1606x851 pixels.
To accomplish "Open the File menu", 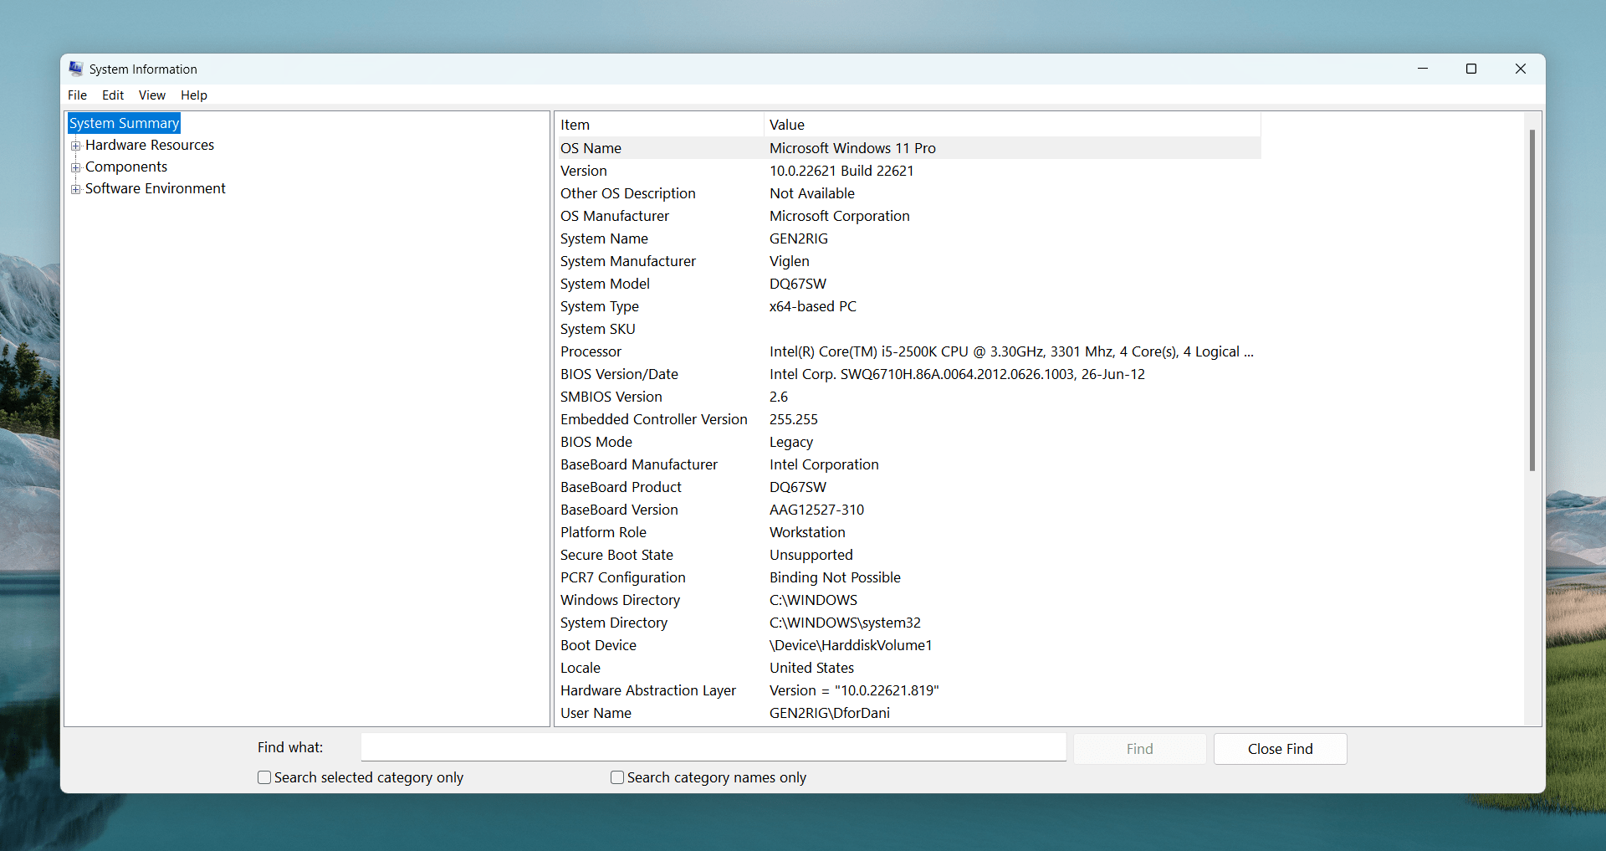I will point(76,95).
